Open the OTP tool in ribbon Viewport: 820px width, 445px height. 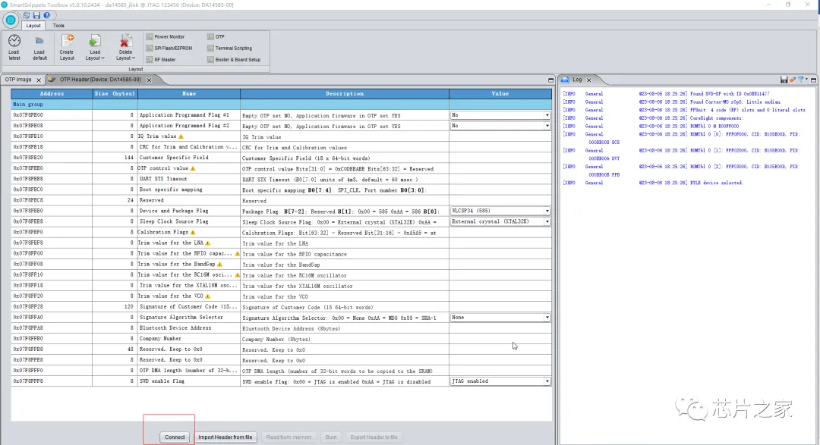[x=216, y=36]
